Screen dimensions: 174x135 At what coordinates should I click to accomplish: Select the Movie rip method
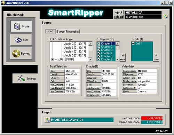tap(21, 26)
